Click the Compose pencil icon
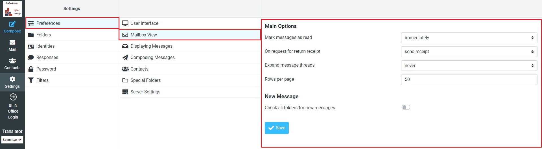This screenshot has width=542, height=149. [12, 24]
